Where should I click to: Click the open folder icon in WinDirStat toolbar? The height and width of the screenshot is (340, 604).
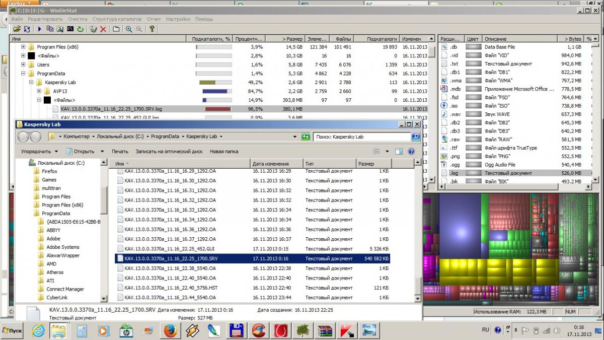pyautogui.click(x=17, y=29)
